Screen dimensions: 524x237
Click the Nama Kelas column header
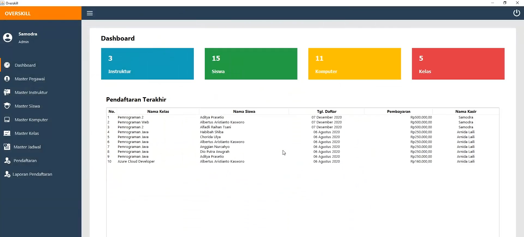pos(158,111)
